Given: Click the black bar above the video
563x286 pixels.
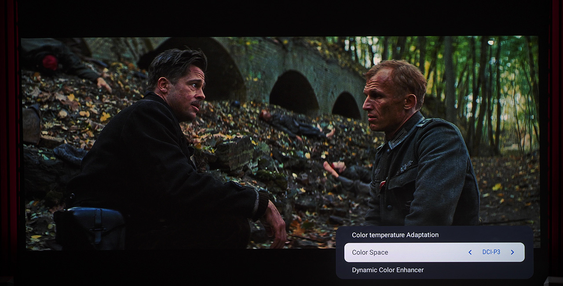Looking at the screenshot, I should [281, 18].
